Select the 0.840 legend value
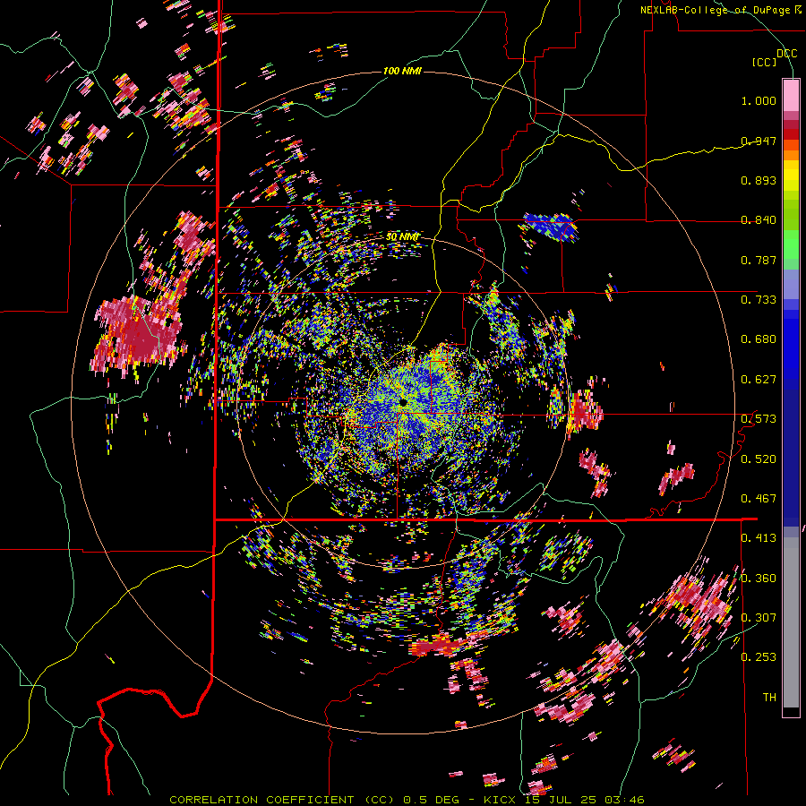 click(x=759, y=220)
